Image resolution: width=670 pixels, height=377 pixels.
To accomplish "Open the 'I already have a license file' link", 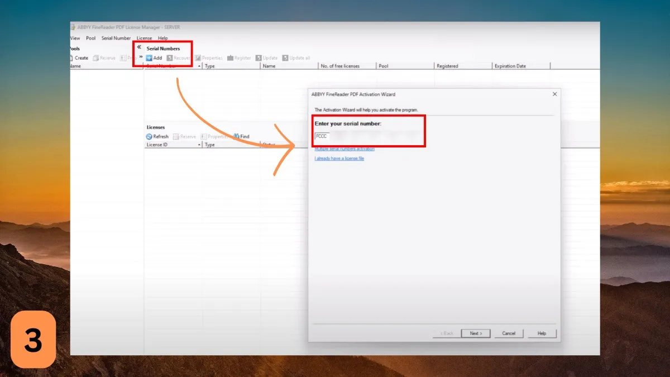I will click(339, 159).
